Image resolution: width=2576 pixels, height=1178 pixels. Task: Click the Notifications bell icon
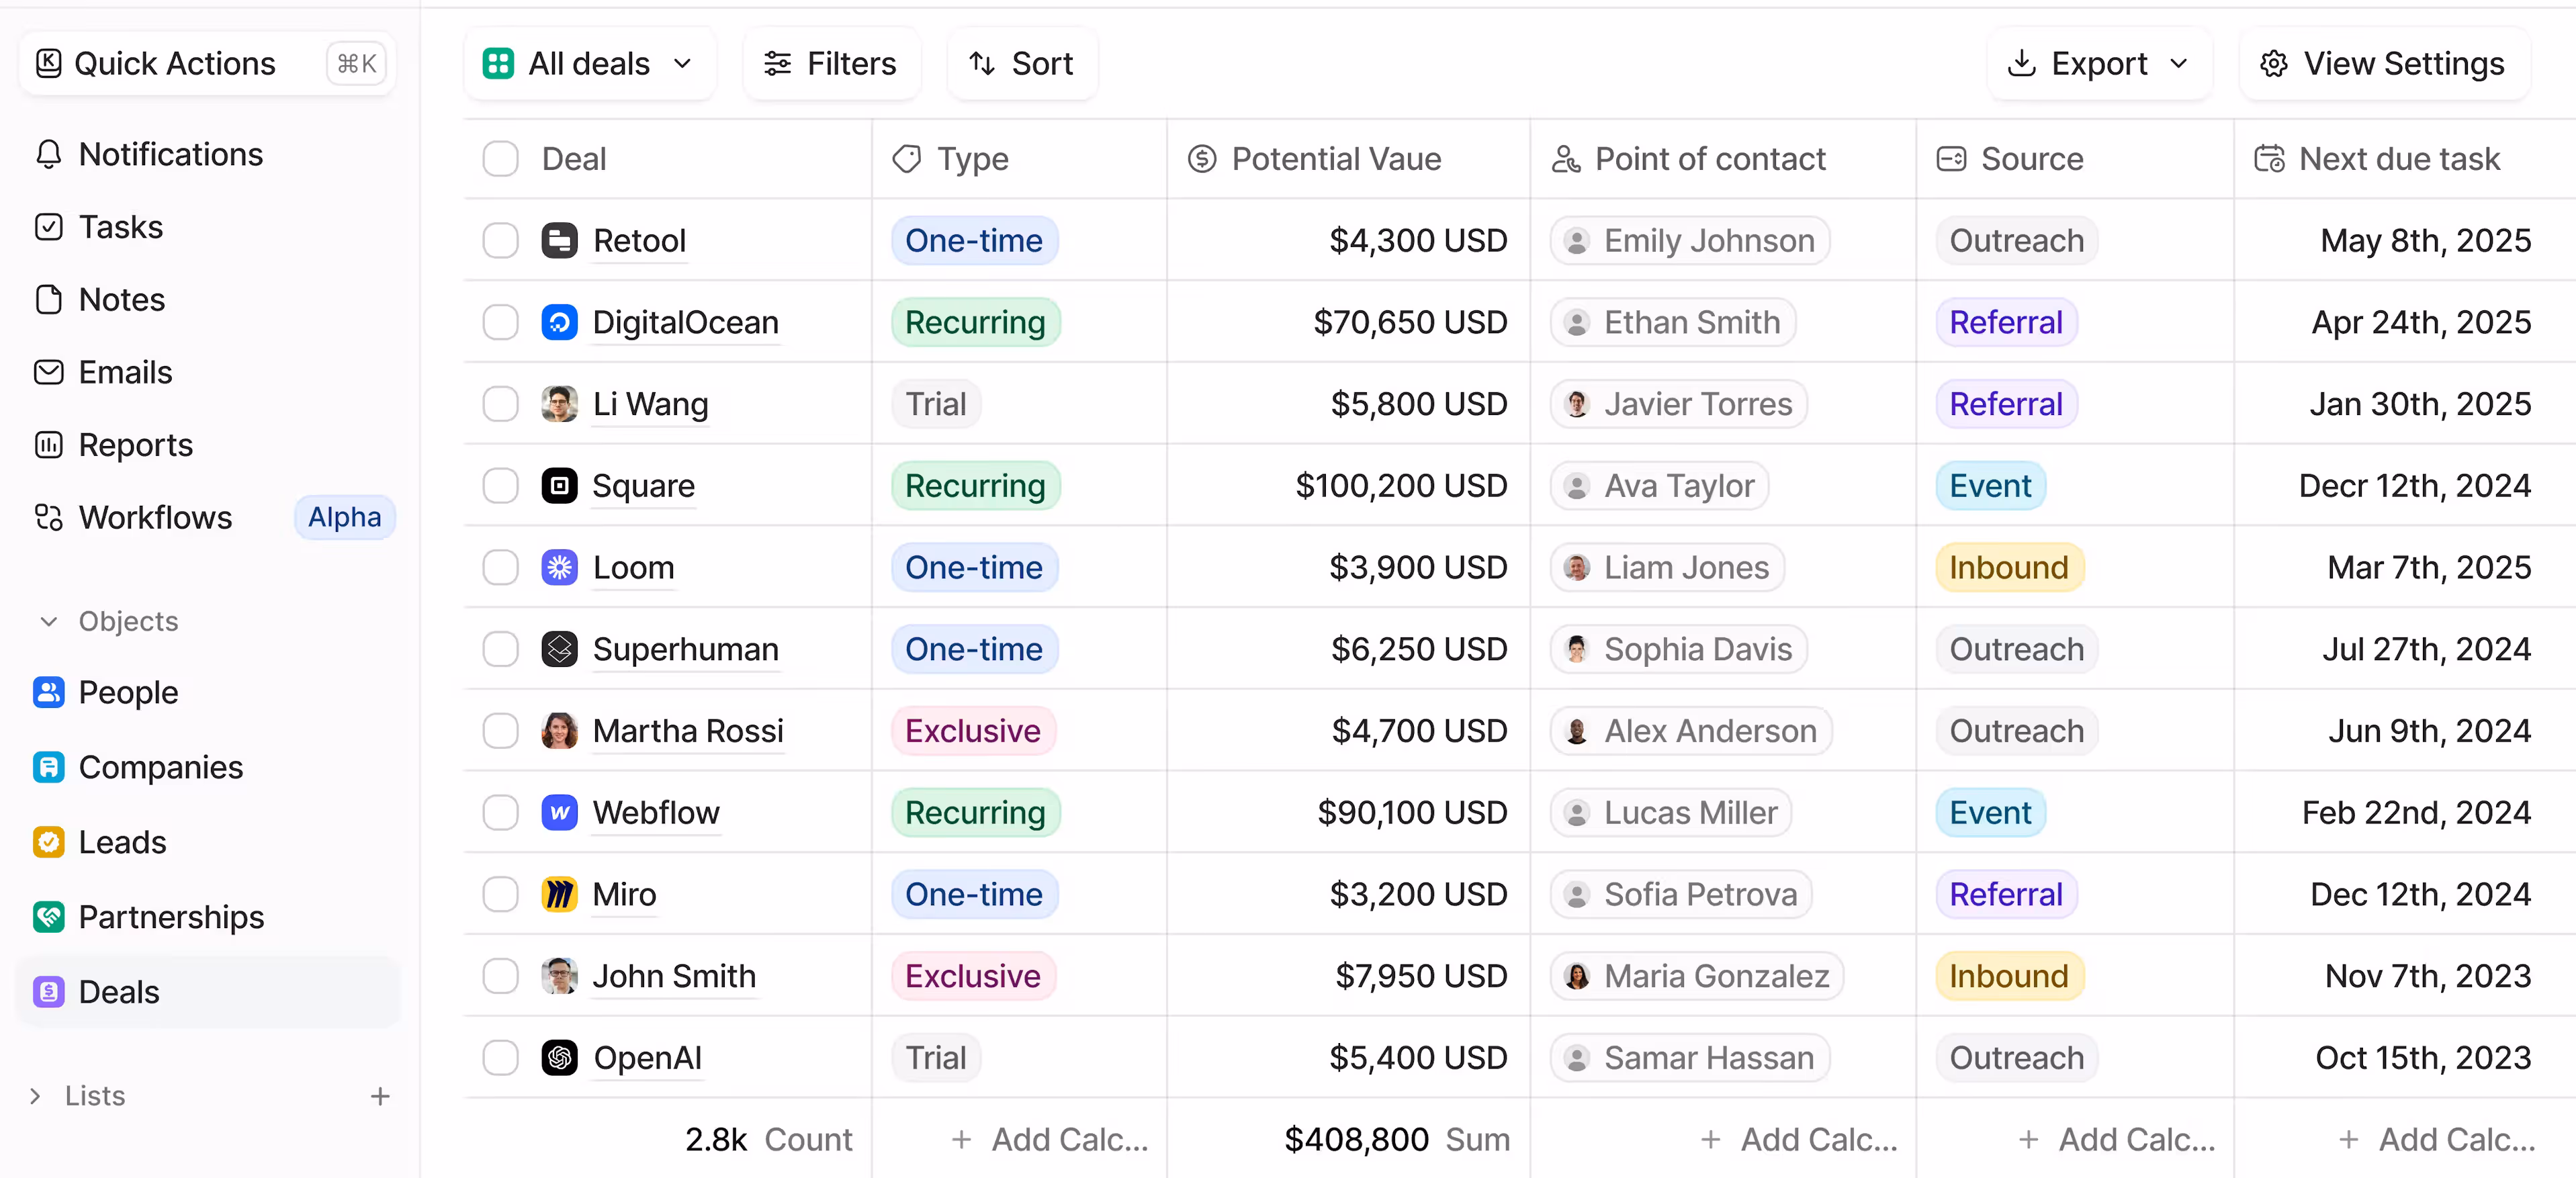point(48,154)
